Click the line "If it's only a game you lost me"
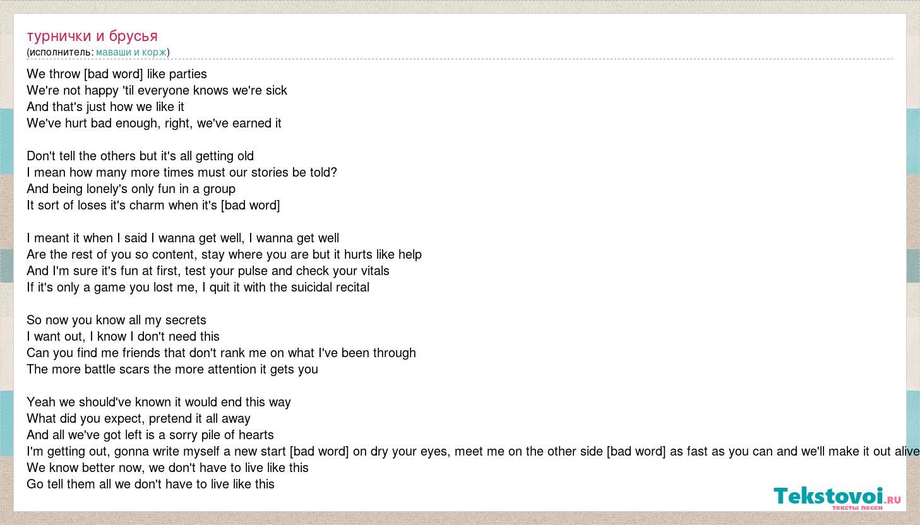920x525 pixels. pyautogui.click(x=198, y=287)
